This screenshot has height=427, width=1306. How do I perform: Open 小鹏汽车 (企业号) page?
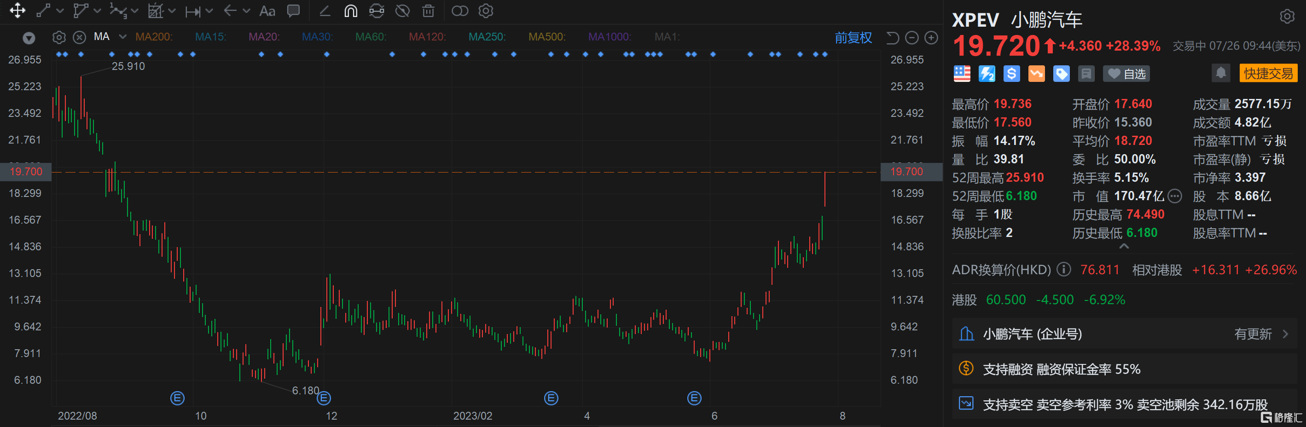pyautogui.click(x=1124, y=334)
